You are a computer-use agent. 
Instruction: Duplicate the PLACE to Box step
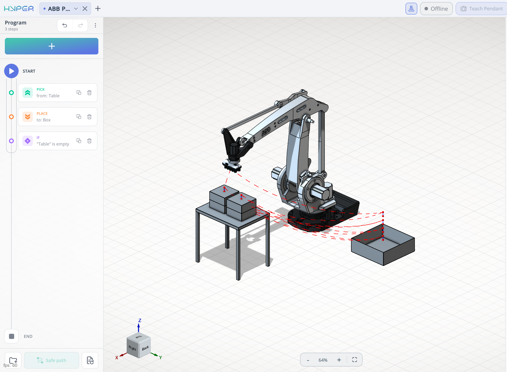[x=79, y=117]
